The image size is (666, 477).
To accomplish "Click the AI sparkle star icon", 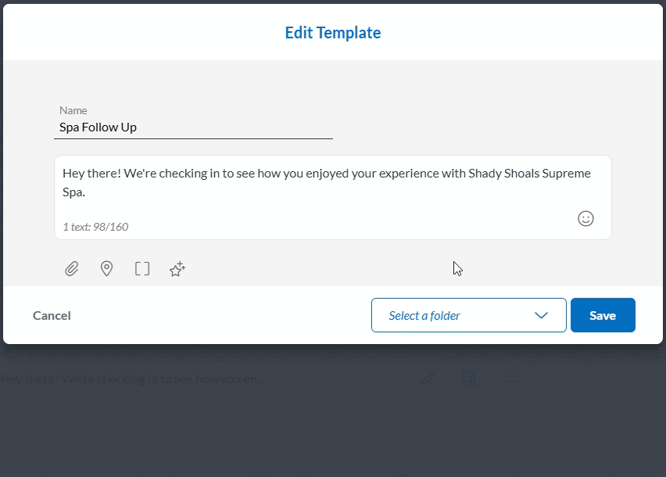I will 177,269.
